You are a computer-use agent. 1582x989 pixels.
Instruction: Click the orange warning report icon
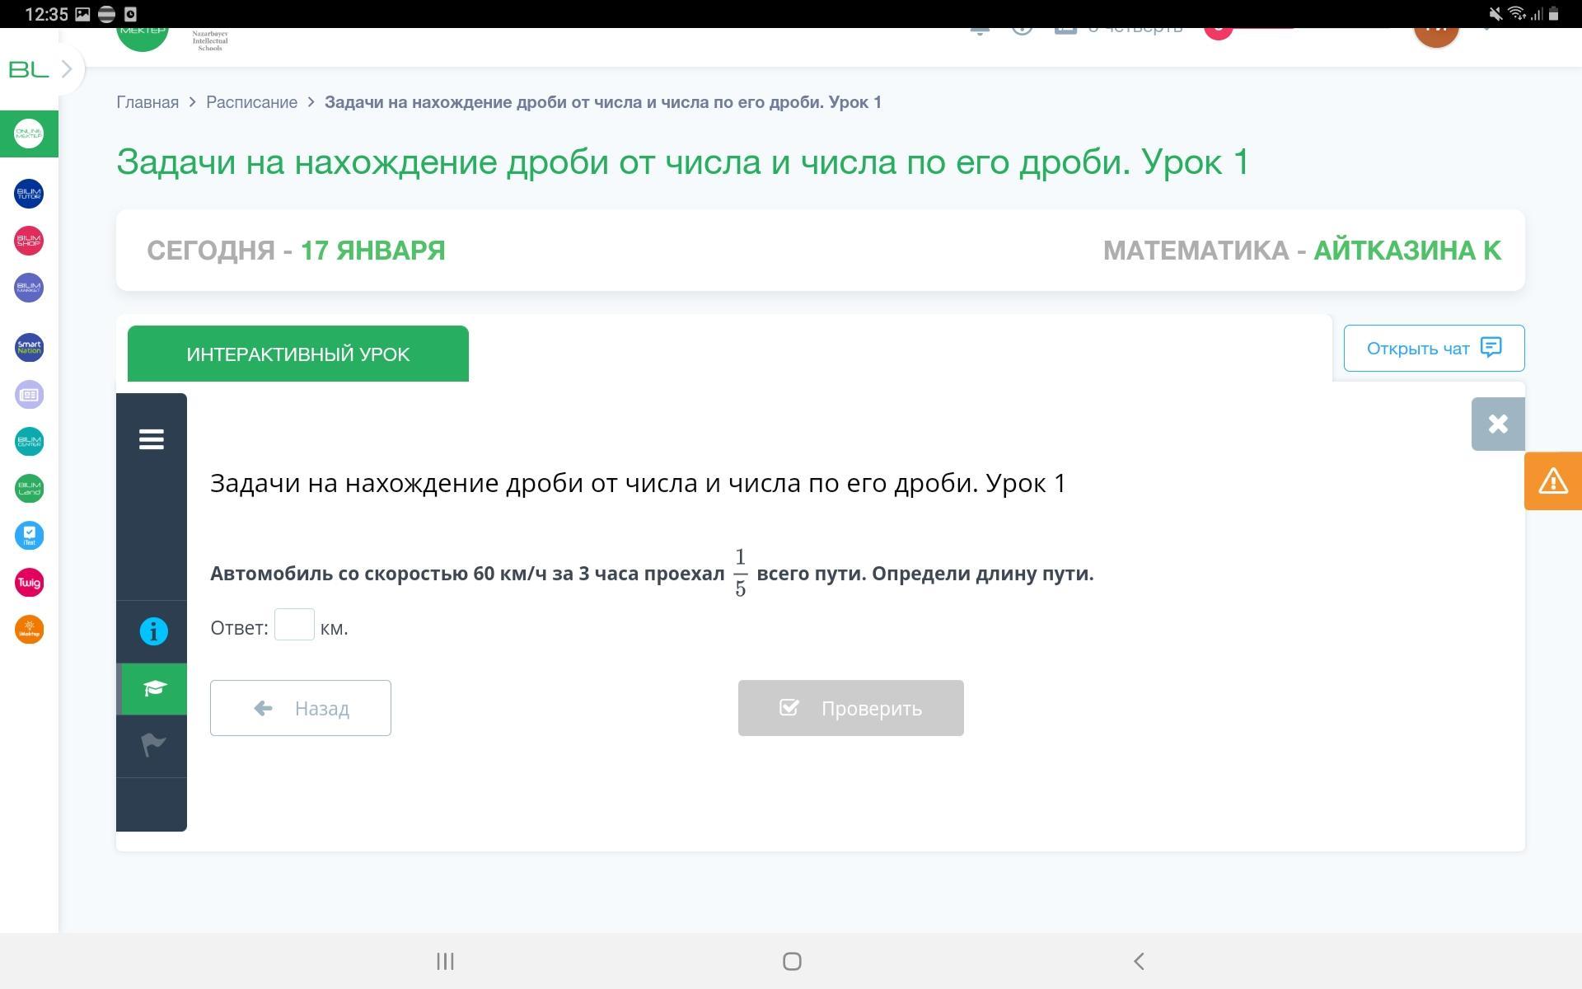point(1552,481)
